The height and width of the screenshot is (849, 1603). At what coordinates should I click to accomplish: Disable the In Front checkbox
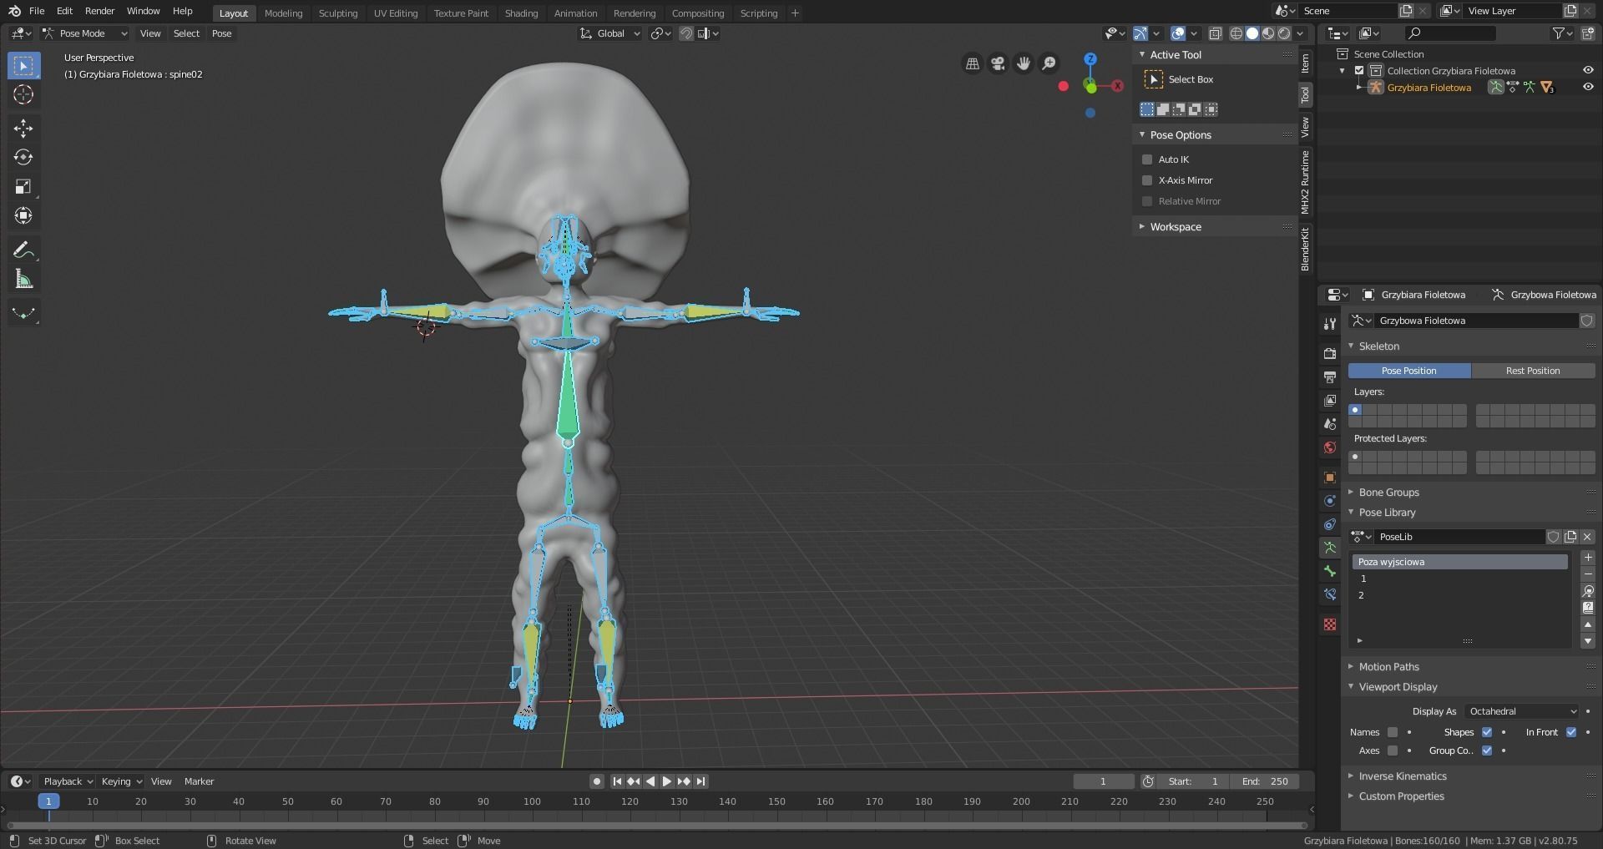point(1571,732)
